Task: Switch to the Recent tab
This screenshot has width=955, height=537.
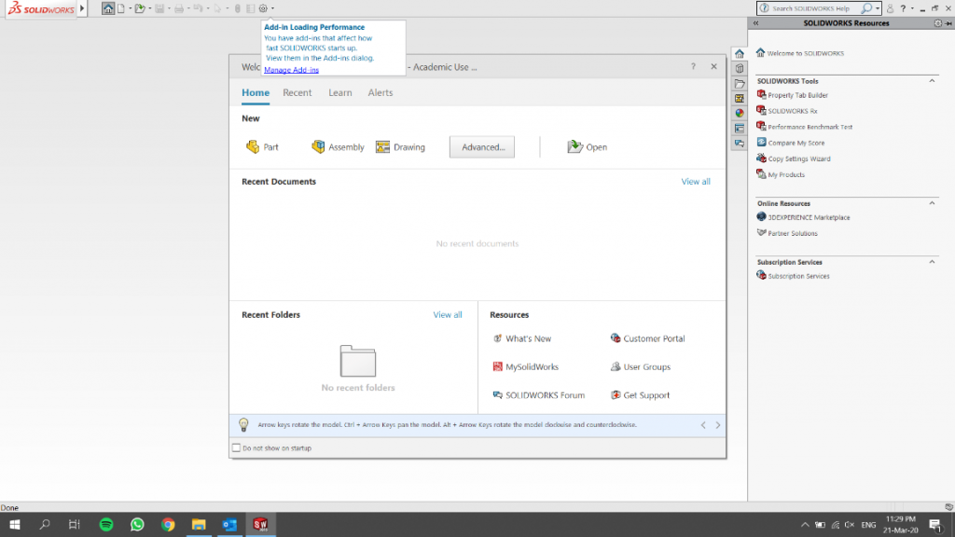Action: point(298,92)
